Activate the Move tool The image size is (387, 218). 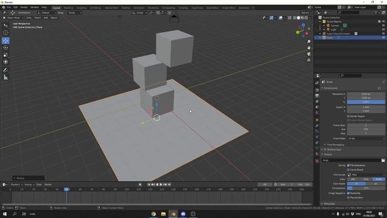[5, 41]
